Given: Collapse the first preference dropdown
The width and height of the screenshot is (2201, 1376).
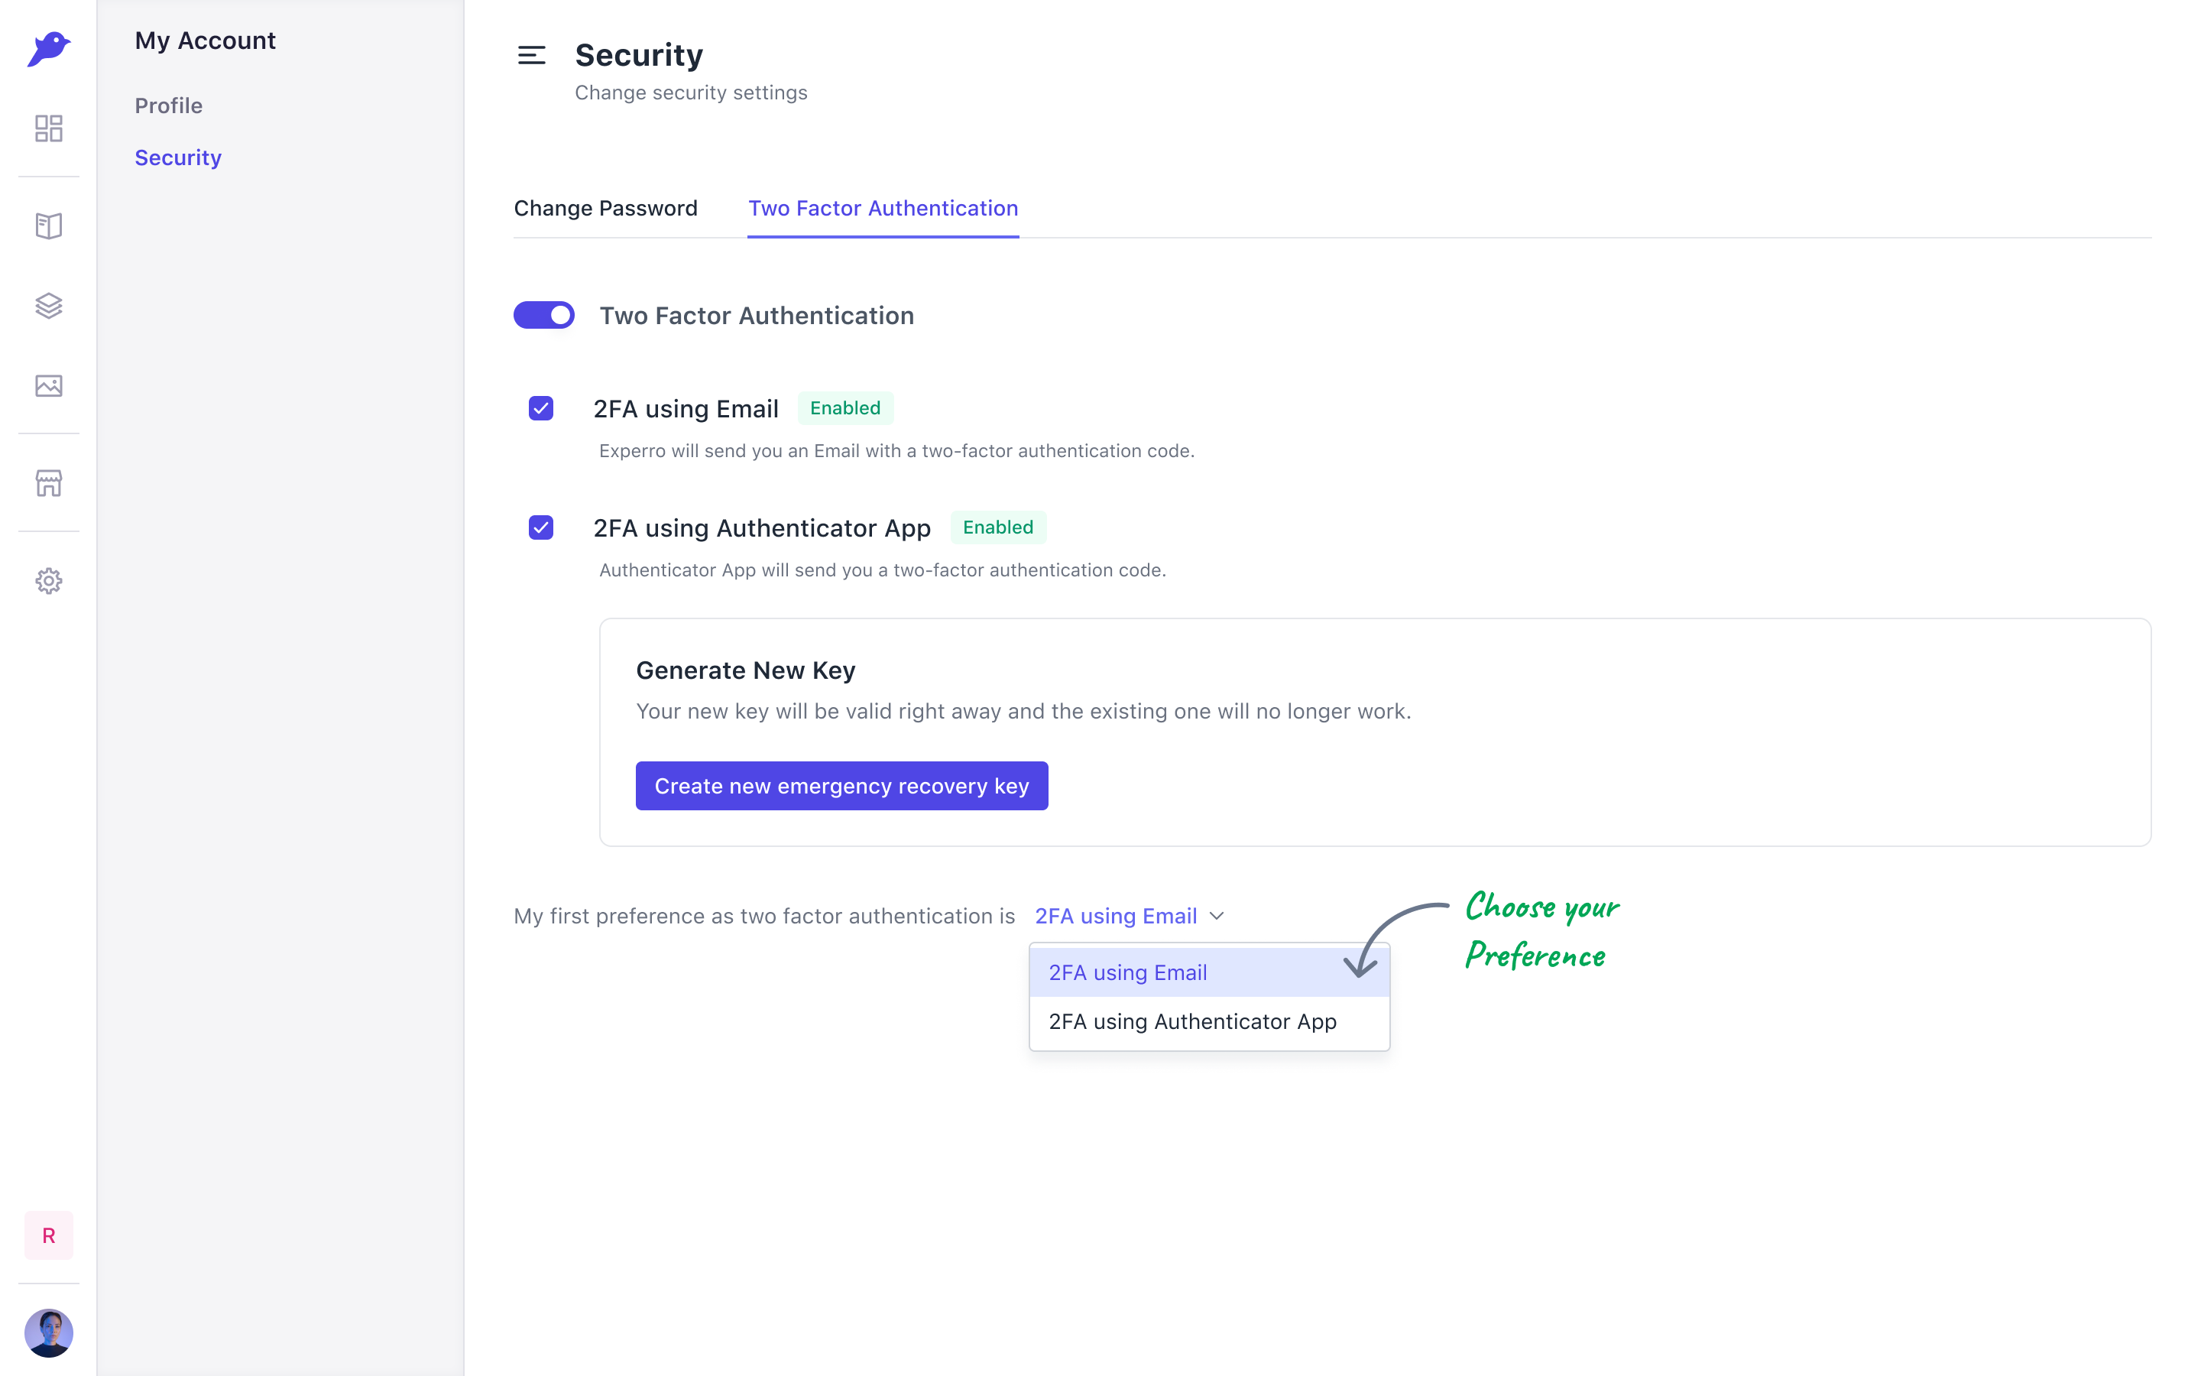Looking at the screenshot, I should click(1130, 916).
